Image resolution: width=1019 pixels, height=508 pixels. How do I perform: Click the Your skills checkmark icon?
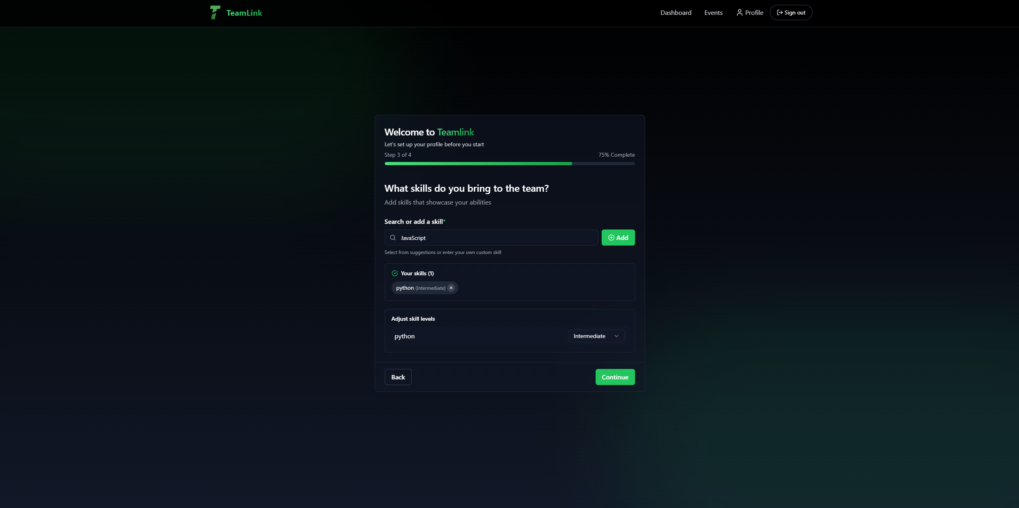395,273
